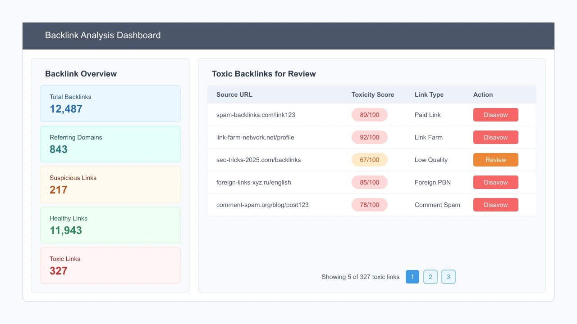The image size is (577, 324).
Task: Click the Action column header
Action: [x=483, y=94]
